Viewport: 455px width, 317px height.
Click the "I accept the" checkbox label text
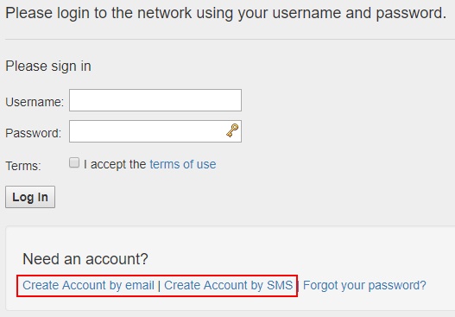coord(115,164)
